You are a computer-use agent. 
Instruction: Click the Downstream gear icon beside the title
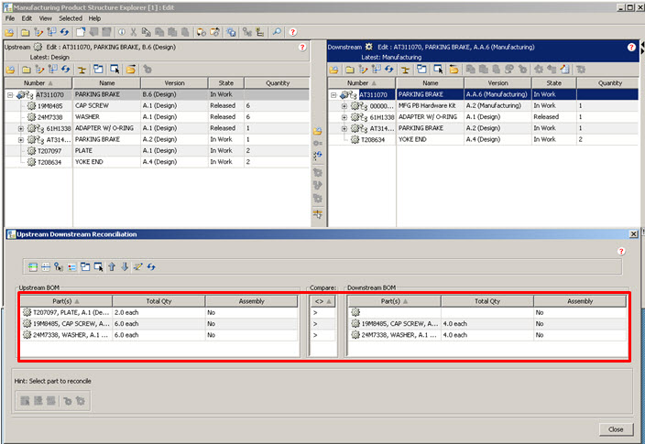[369, 47]
